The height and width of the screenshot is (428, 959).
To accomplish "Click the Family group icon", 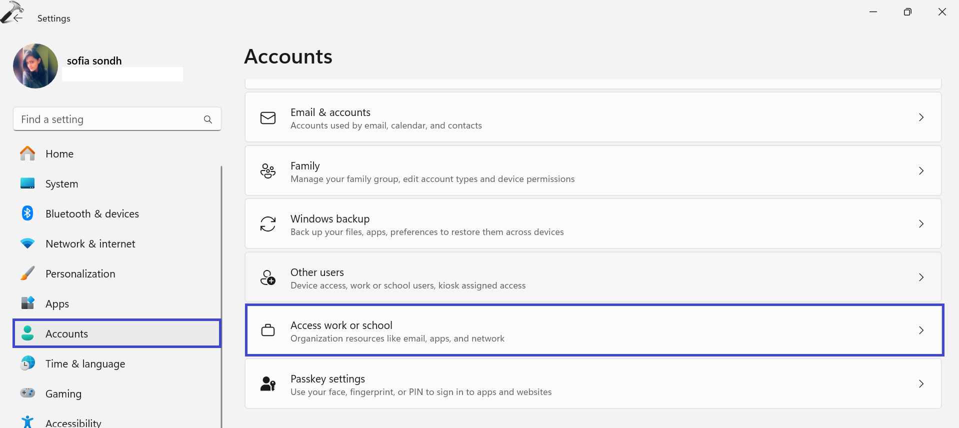I will tap(268, 171).
